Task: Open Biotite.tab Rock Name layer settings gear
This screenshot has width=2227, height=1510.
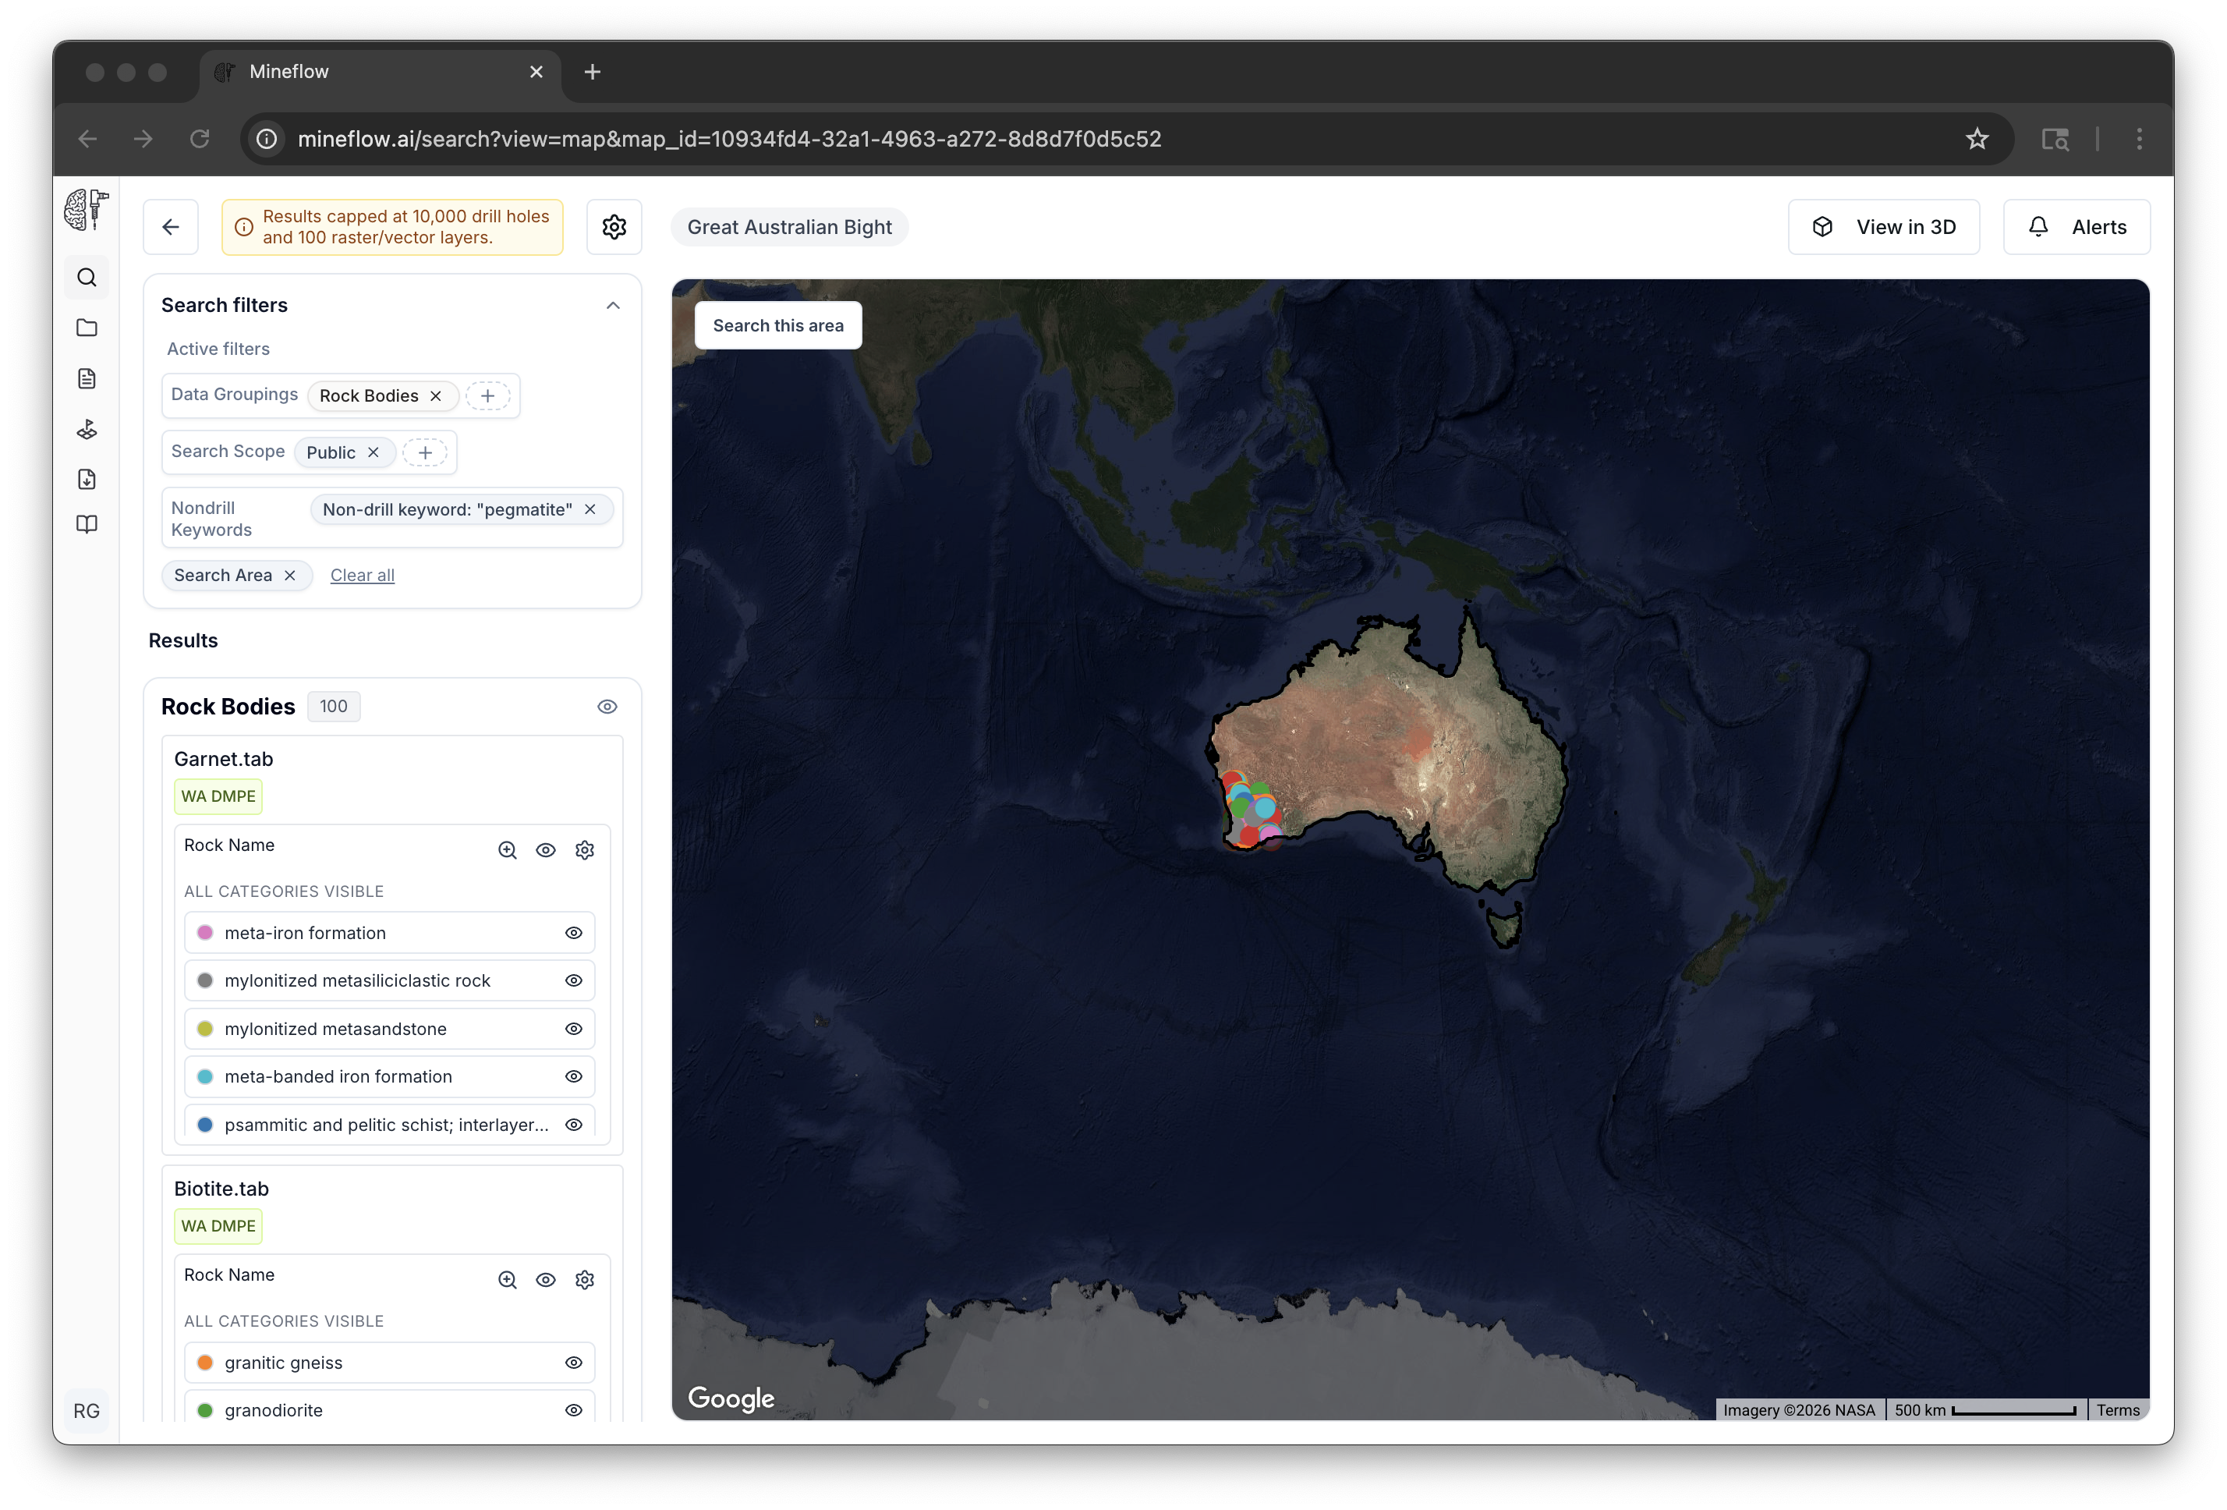Action: 585,1280
